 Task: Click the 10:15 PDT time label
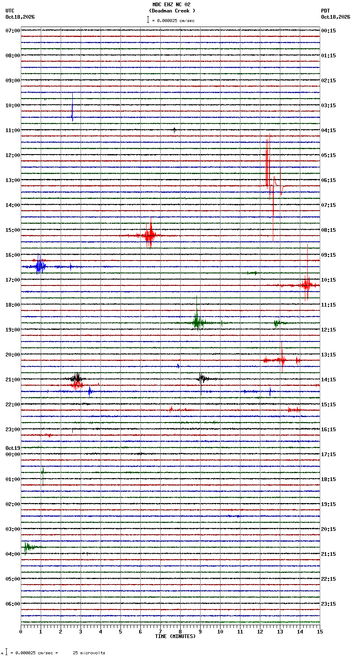point(328,280)
